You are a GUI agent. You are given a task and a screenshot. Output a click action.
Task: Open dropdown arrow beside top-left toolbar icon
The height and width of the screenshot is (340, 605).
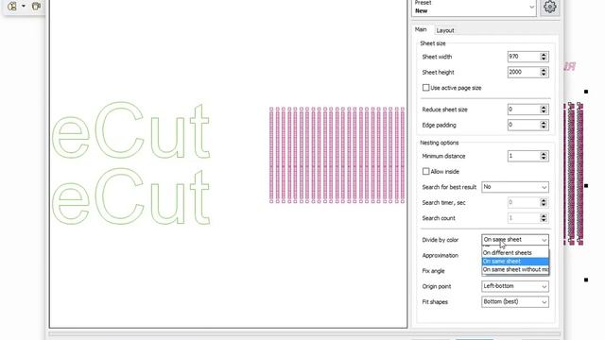(x=24, y=7)
